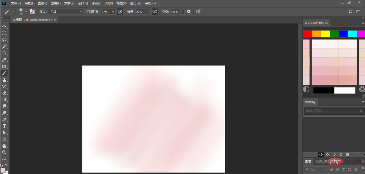Open the smoothing 100% dropdown arrow

coord(182,11)
